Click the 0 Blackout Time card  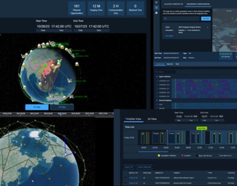click(x=135, y=9)
